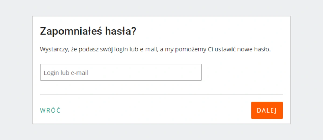Screen dimensions: 323x140
Task: Click the e-mail word in the description sentence
Action: coord(149,50)
